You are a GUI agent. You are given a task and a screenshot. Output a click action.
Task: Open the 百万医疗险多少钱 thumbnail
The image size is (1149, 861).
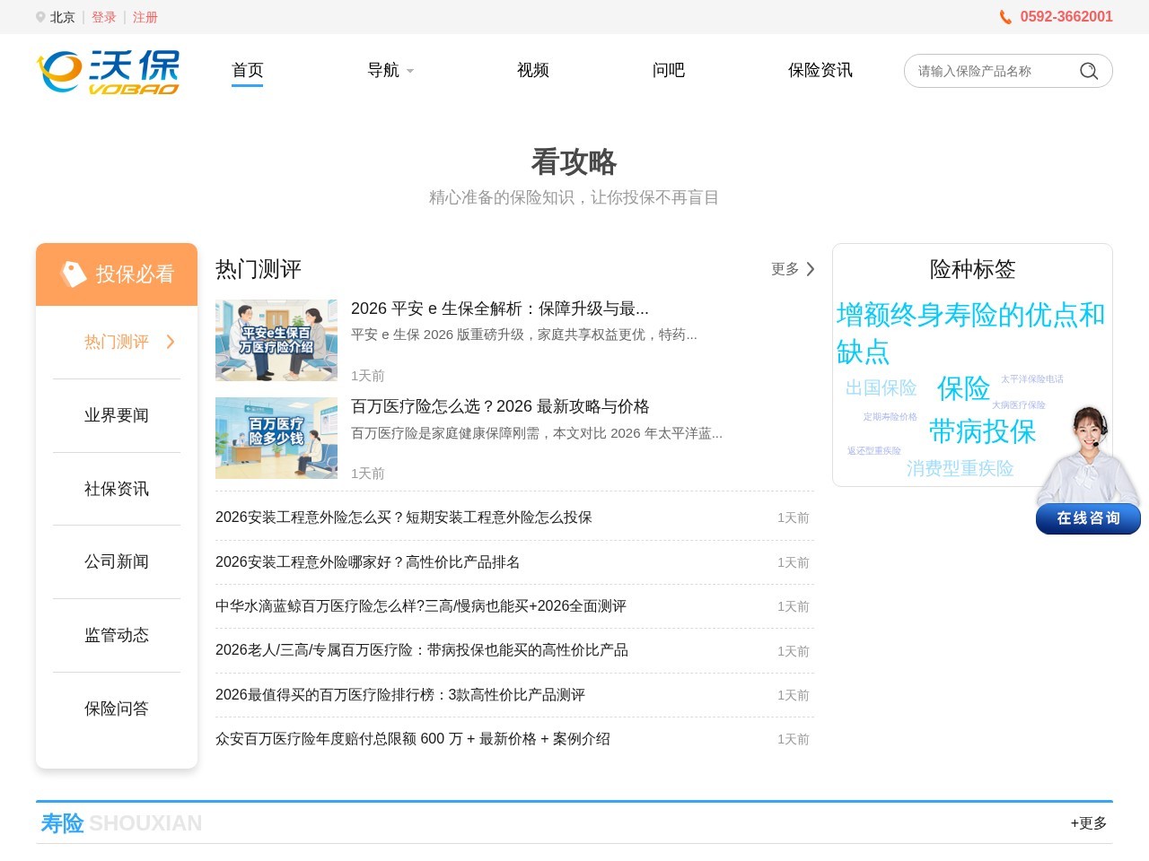(x=276, y=438)
